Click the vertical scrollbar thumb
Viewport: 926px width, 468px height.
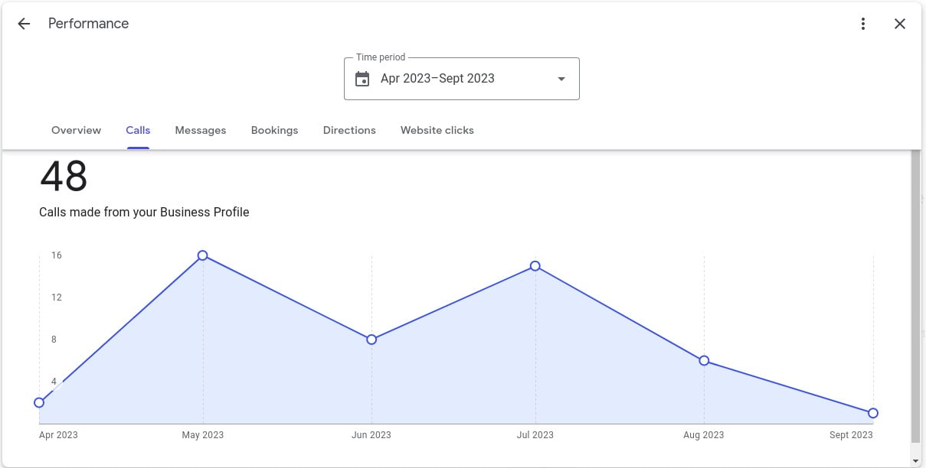(x=915, y=297)
